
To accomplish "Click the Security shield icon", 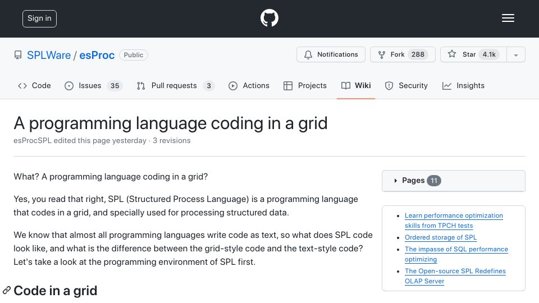I will coord(389,86).
